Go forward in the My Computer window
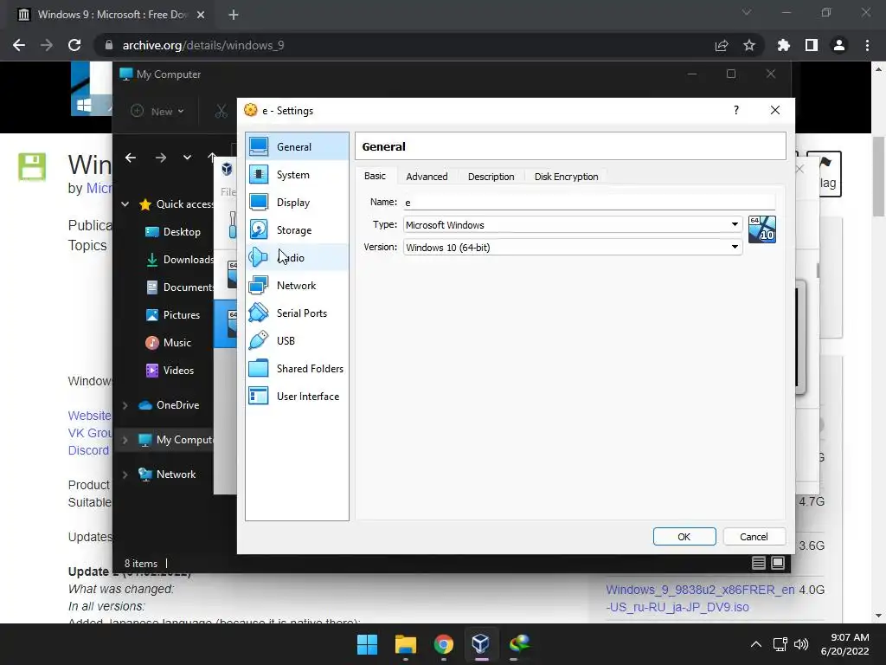 pos(160,158)
